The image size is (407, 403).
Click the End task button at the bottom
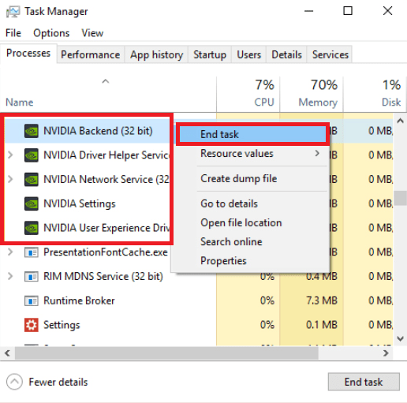(364, 382)
